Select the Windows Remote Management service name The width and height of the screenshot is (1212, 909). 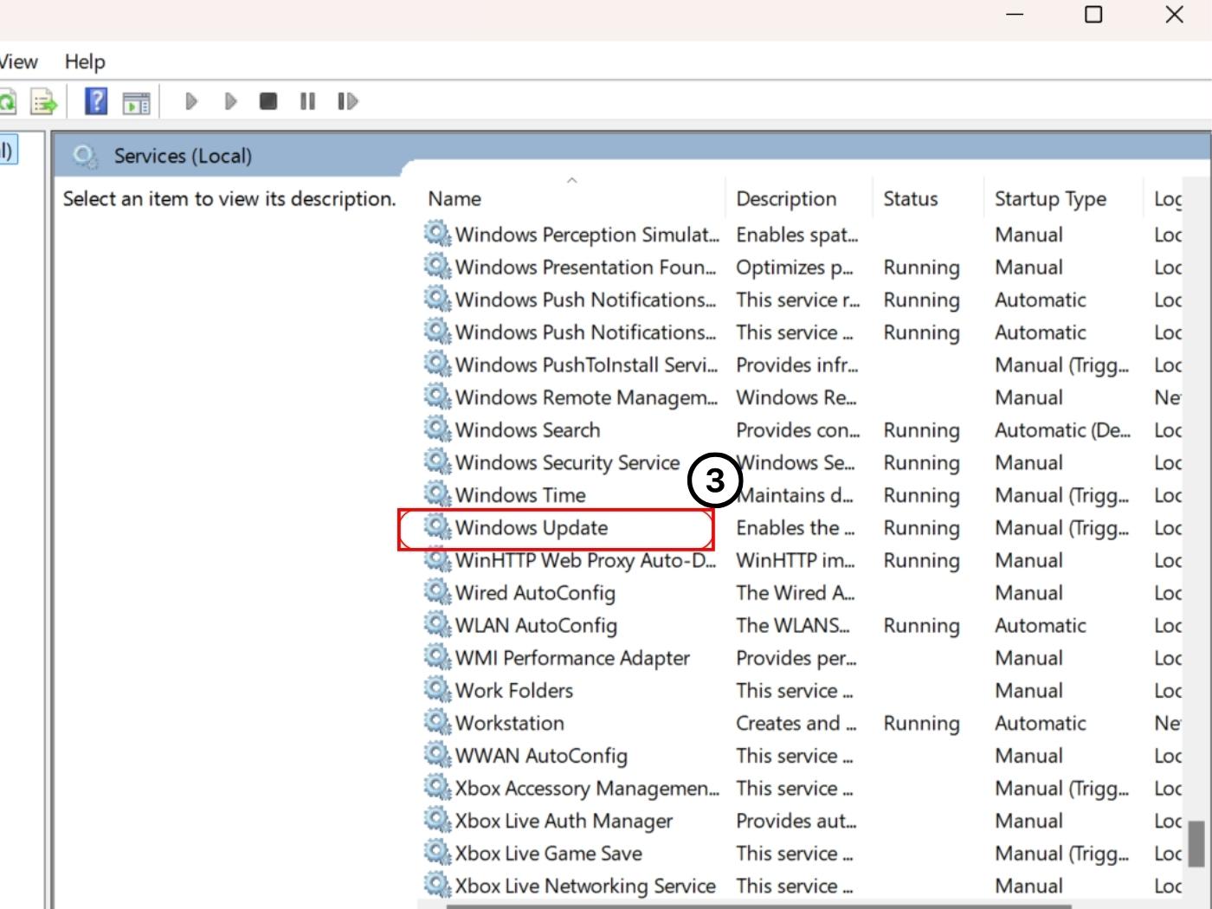[x=586, y=397]
